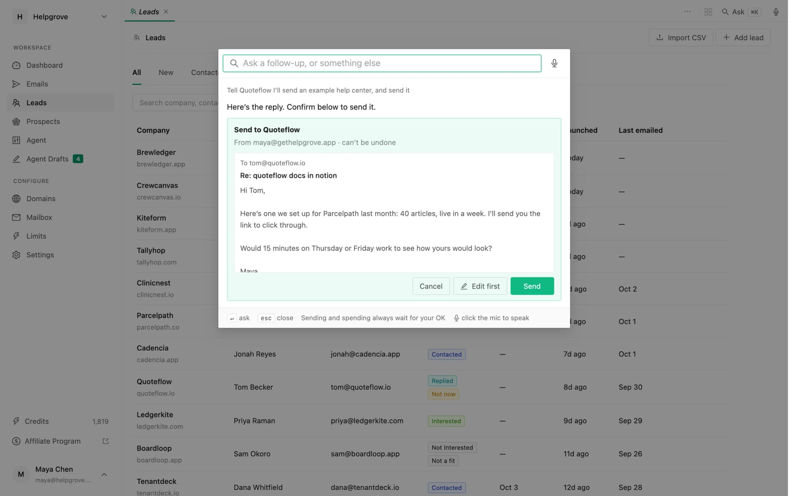This screenshot has height=496, width=794.
Task: Open the Agent page
Action: click(61, 140)
